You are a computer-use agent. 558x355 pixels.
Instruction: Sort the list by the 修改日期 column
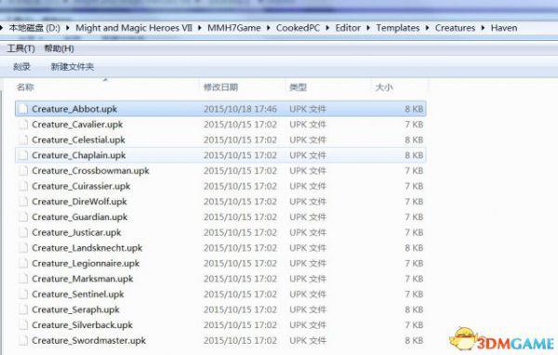pyautogui.click(x=220, y=87)
